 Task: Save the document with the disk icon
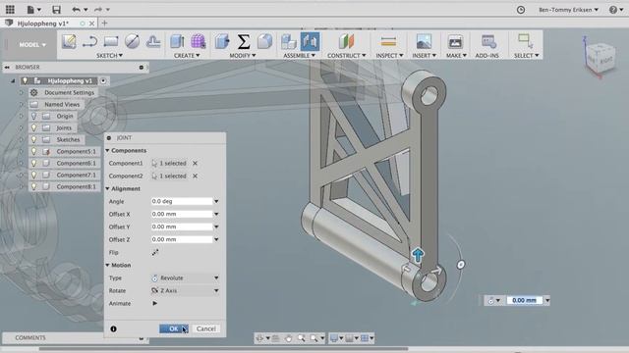coord(57,9)
